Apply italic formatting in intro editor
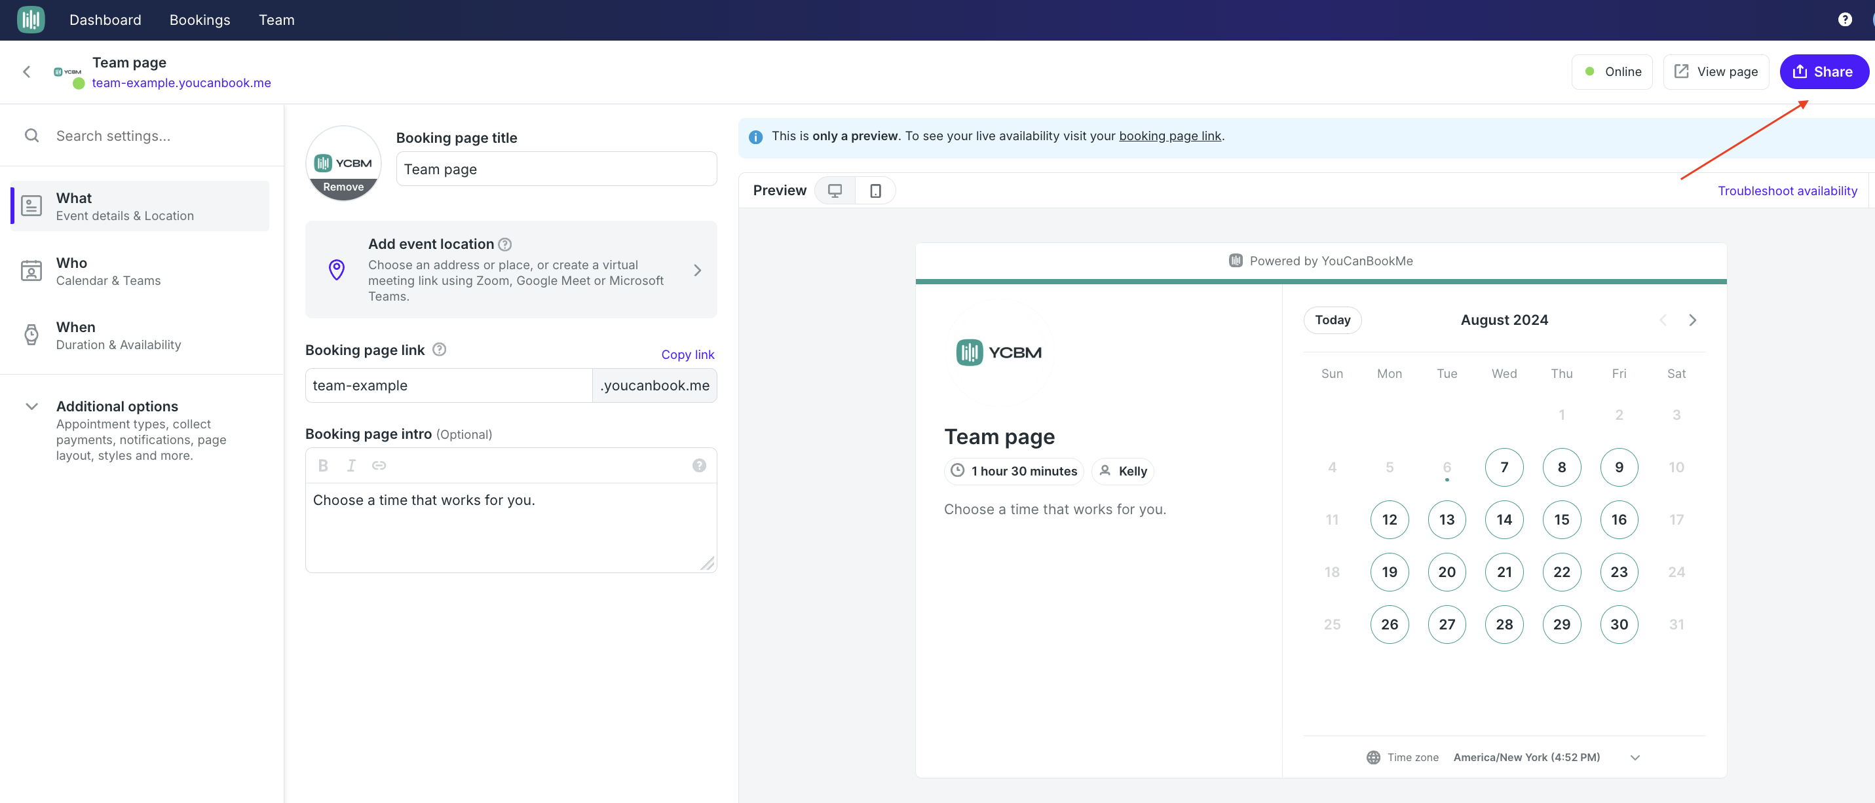The image size is (1875, 803). pyautogui.click(x=351, y=466)
